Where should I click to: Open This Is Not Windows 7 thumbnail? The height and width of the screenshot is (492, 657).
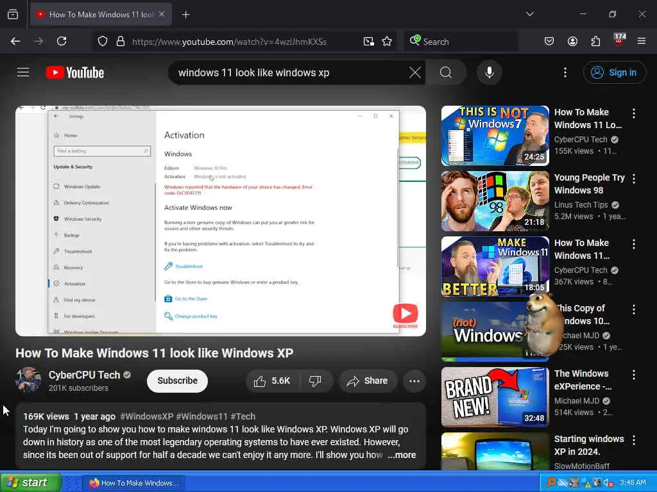pos(495,136)
